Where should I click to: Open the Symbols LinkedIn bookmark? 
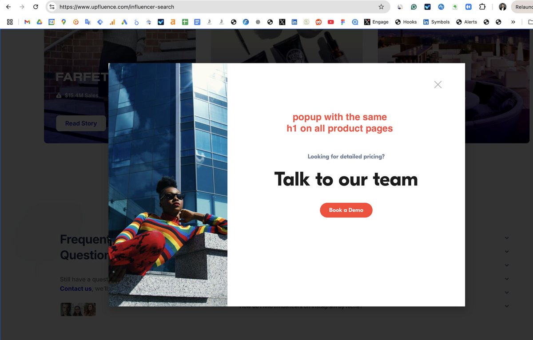436,22
